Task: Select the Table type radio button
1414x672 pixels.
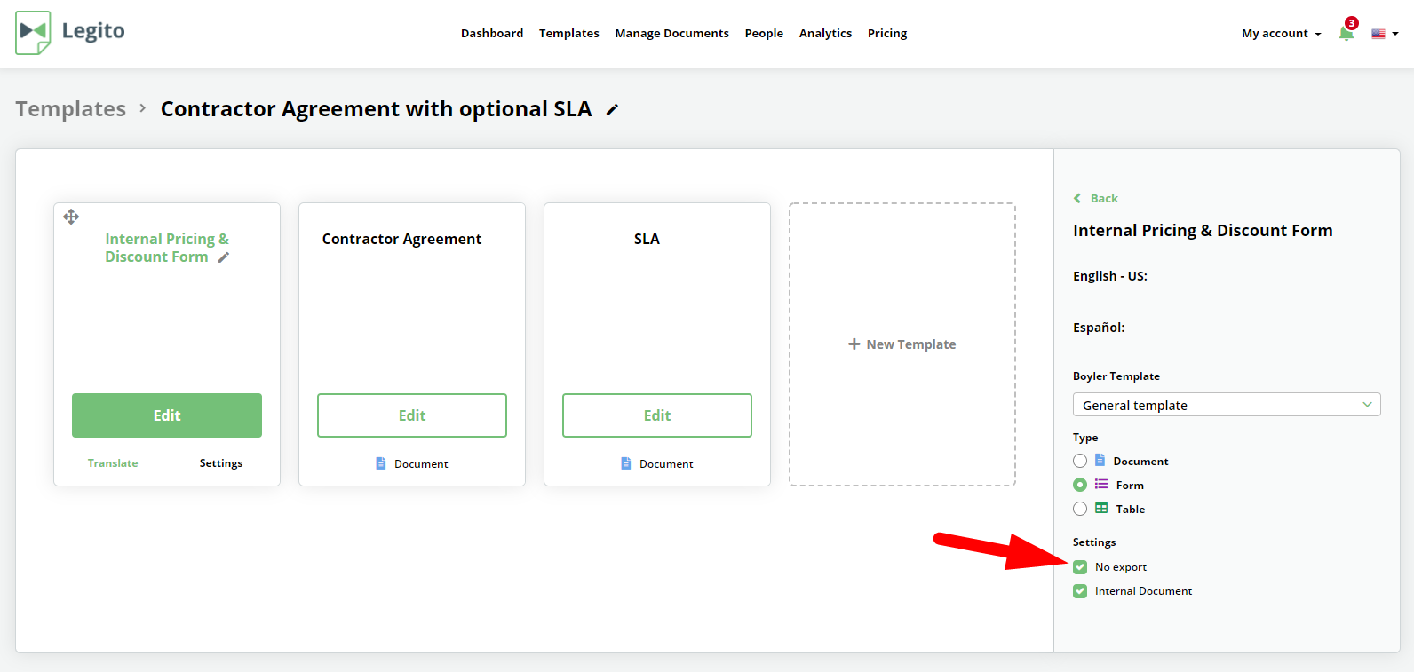Action: tap(1080, 509)
